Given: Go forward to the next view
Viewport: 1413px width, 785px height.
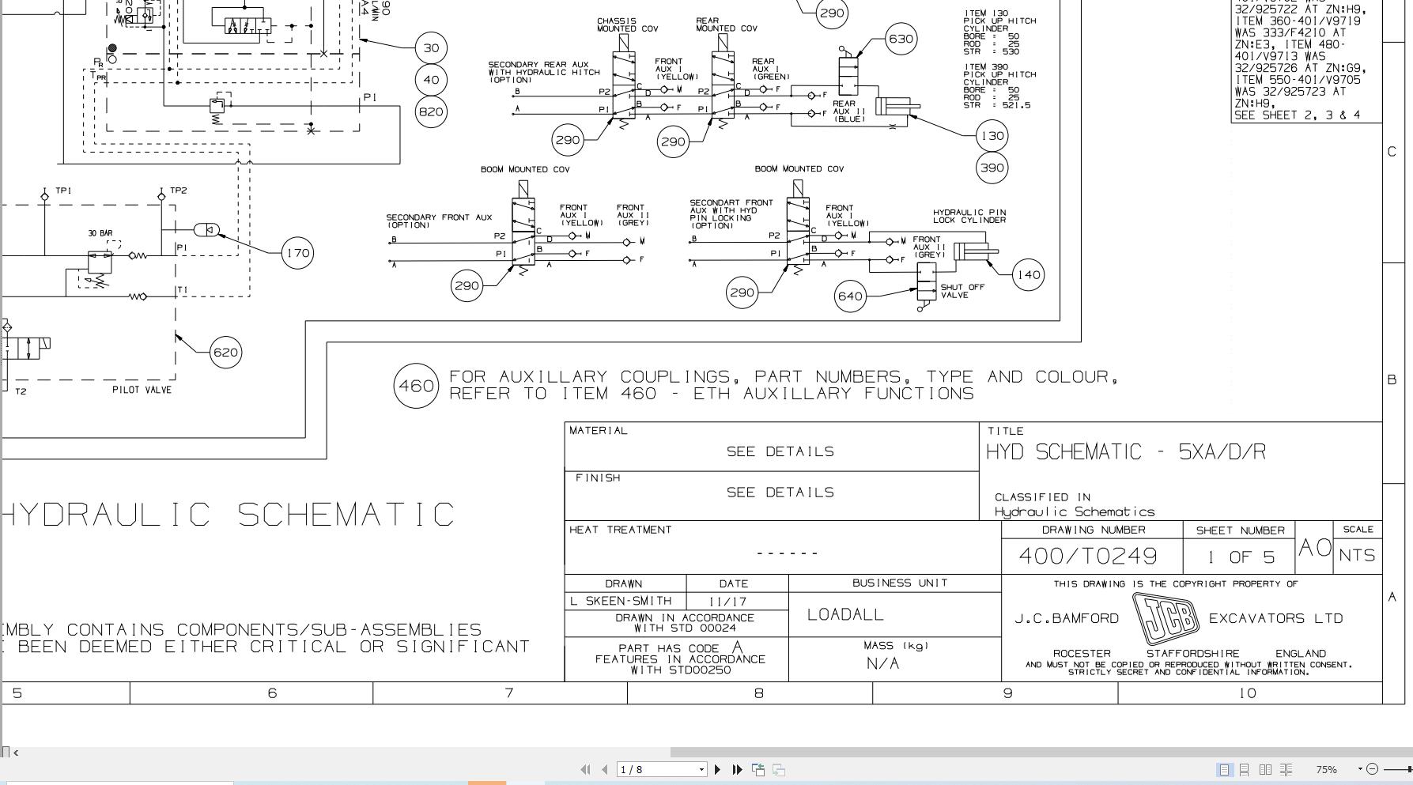Looking at the screenshot, I should tap(779, 769).
